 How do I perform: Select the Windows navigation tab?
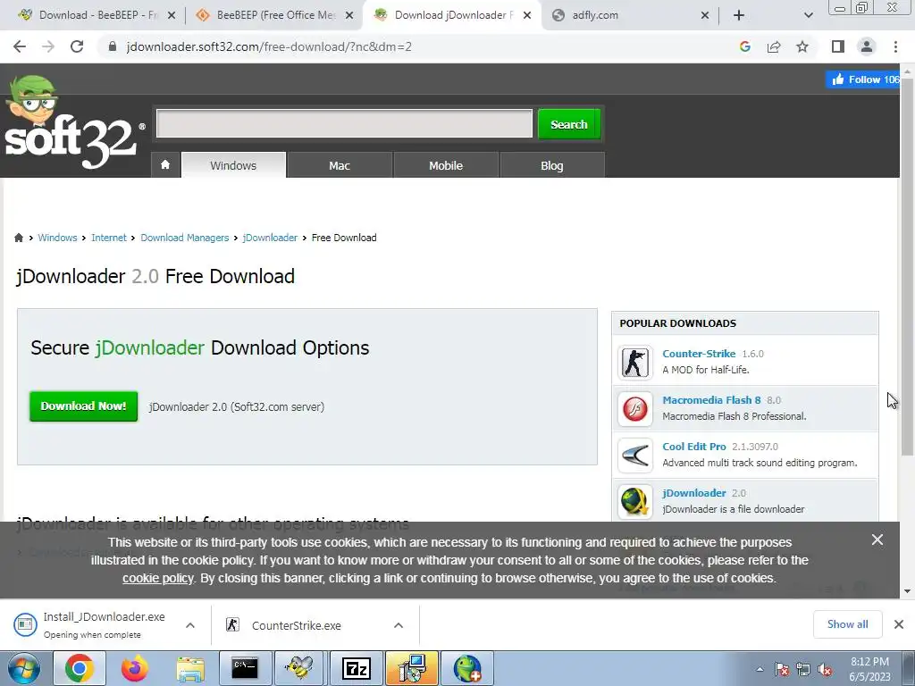coord(233,165)
